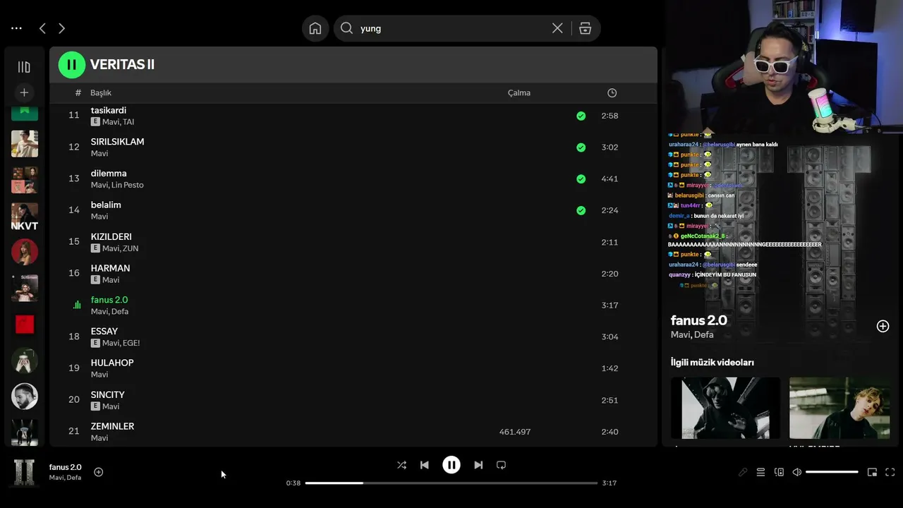Open the NKVT playlist thumbnail in sidebar
Image resolution: width=903 pixels, height=508 pixels.
[x=25, y=217]
